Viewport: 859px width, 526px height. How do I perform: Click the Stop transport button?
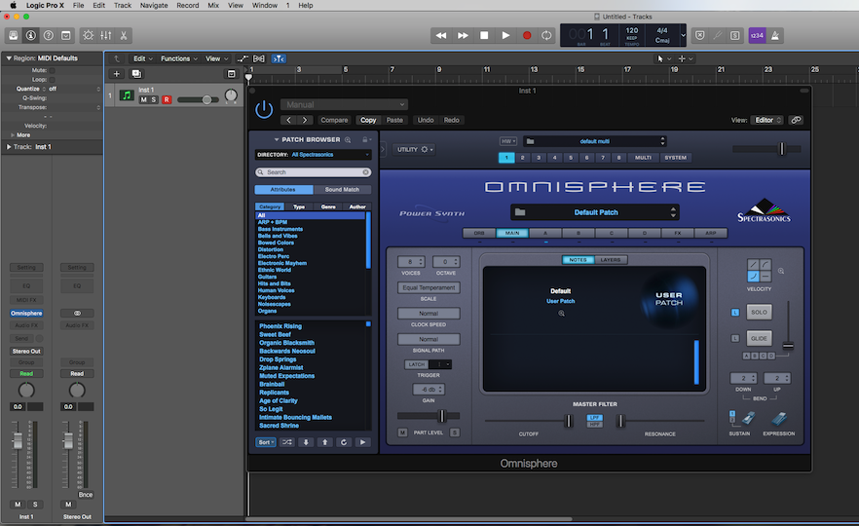[x=484, y=36]
